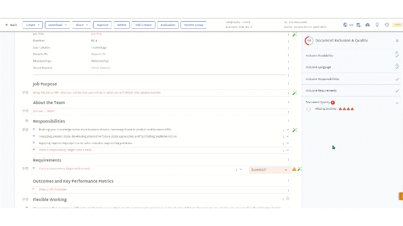Viewport: 403px width, 226px height.
Task: Open the Evaluation tab
Action: 168,25
